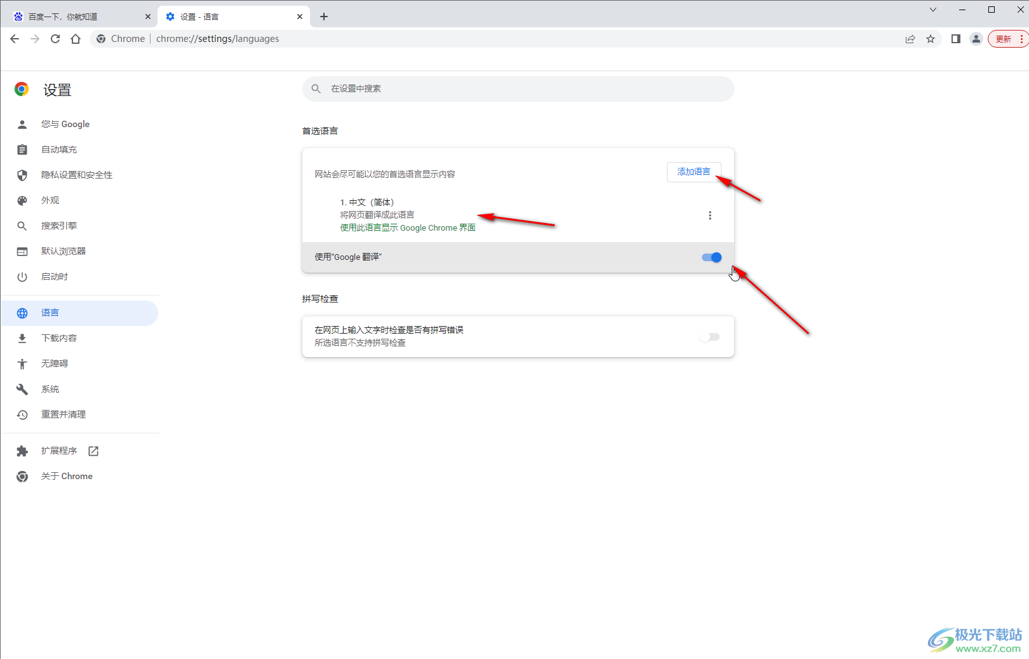The width and height of the screenshot is (1029, 659).
Task: Click the wrench icon beside 系统
Action: 22,389
